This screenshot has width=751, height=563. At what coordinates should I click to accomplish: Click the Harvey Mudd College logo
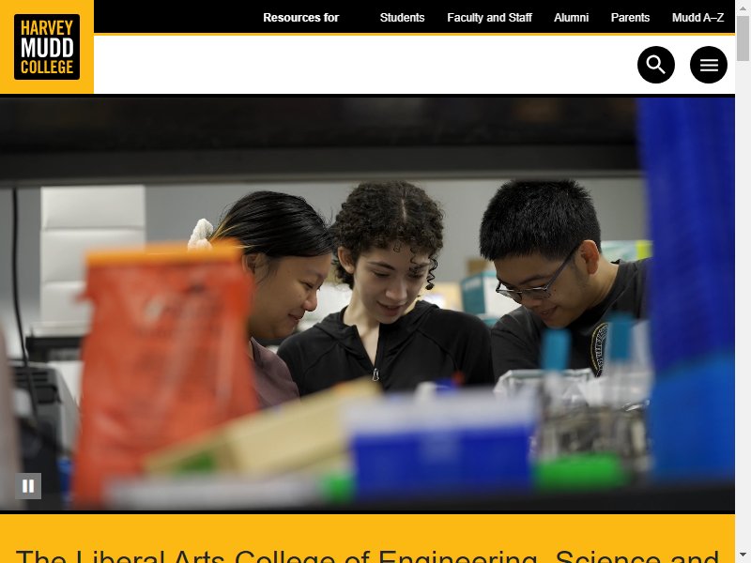coord(47,47)
